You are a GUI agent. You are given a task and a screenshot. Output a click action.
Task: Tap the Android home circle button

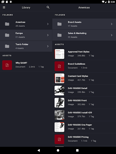[58, 150]
